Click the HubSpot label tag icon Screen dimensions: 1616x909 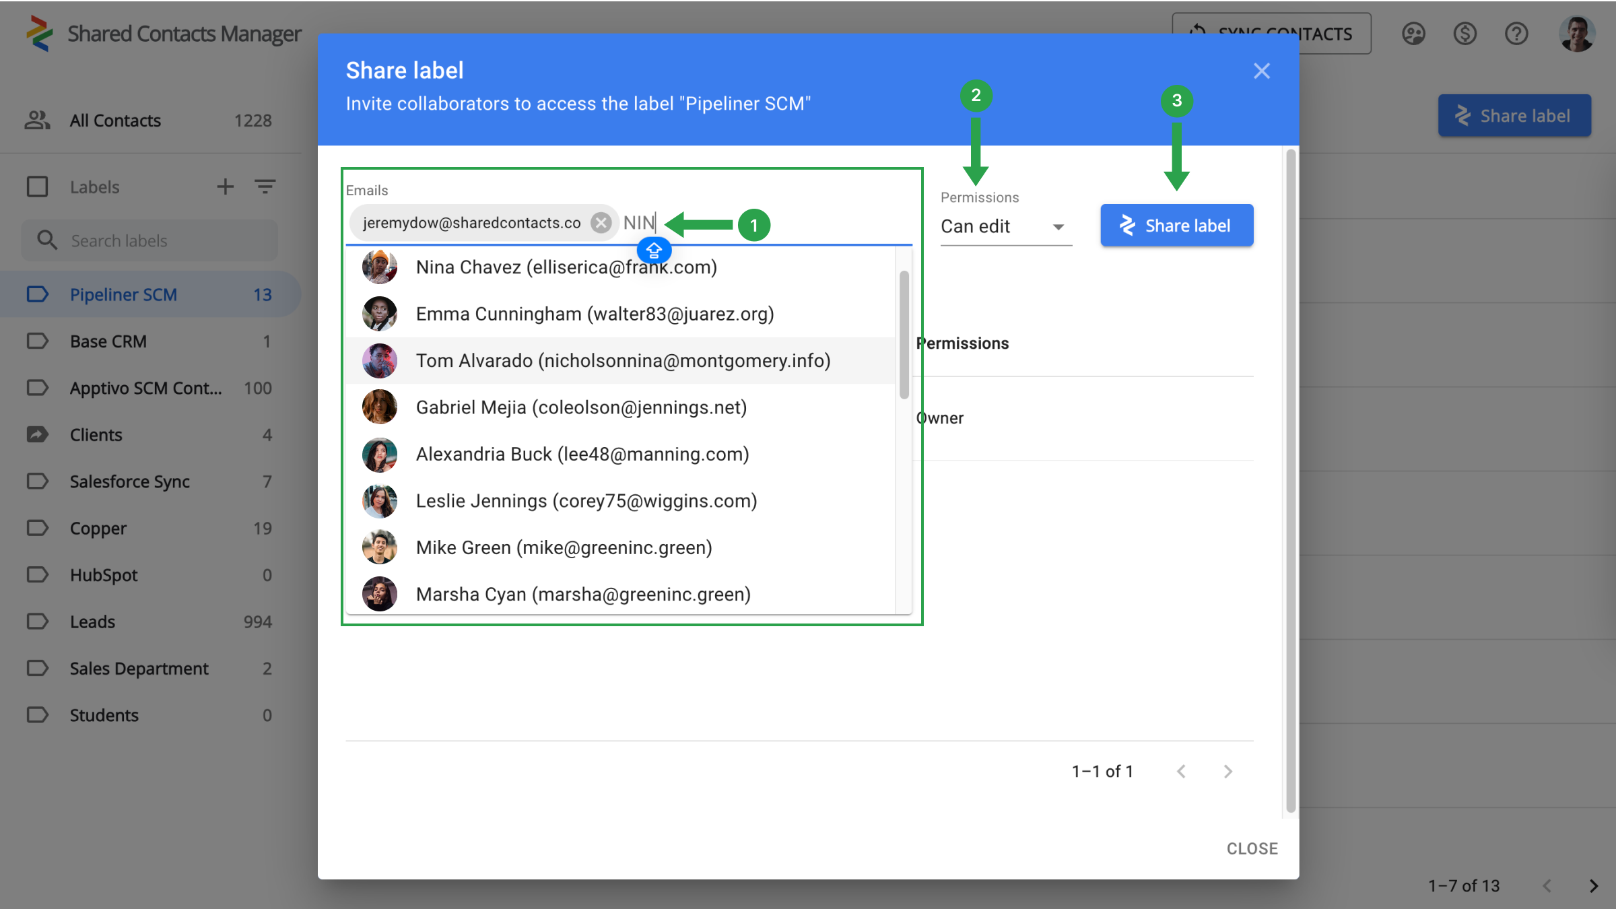coord(38,574)
